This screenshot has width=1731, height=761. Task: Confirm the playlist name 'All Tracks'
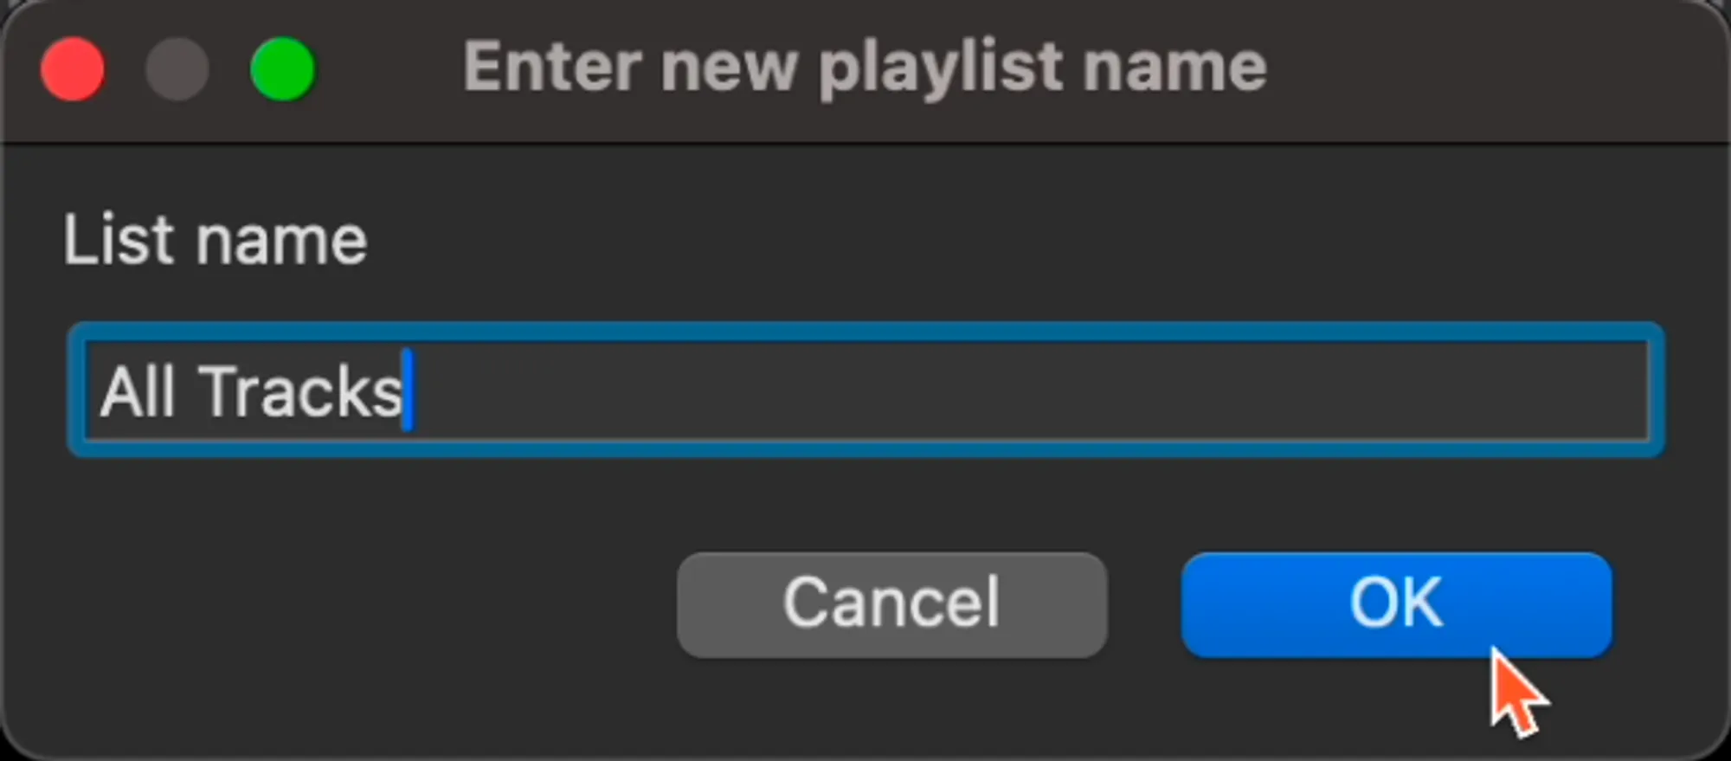pyautogui.click(x=1395, y=604)
